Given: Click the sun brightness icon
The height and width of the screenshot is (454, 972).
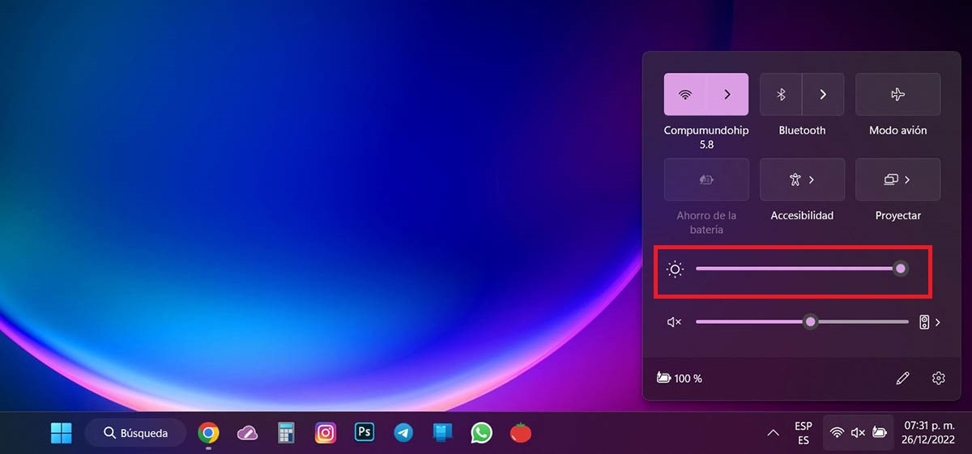Looking at the screenshot, I should pos(675,269).
